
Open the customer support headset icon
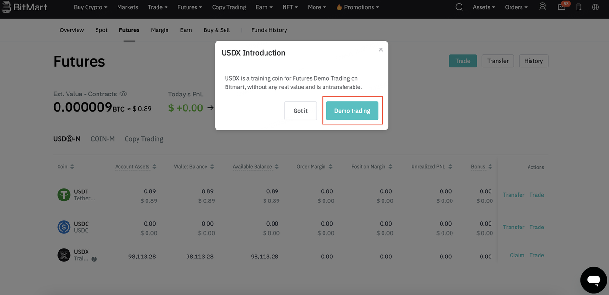point(542,7)
